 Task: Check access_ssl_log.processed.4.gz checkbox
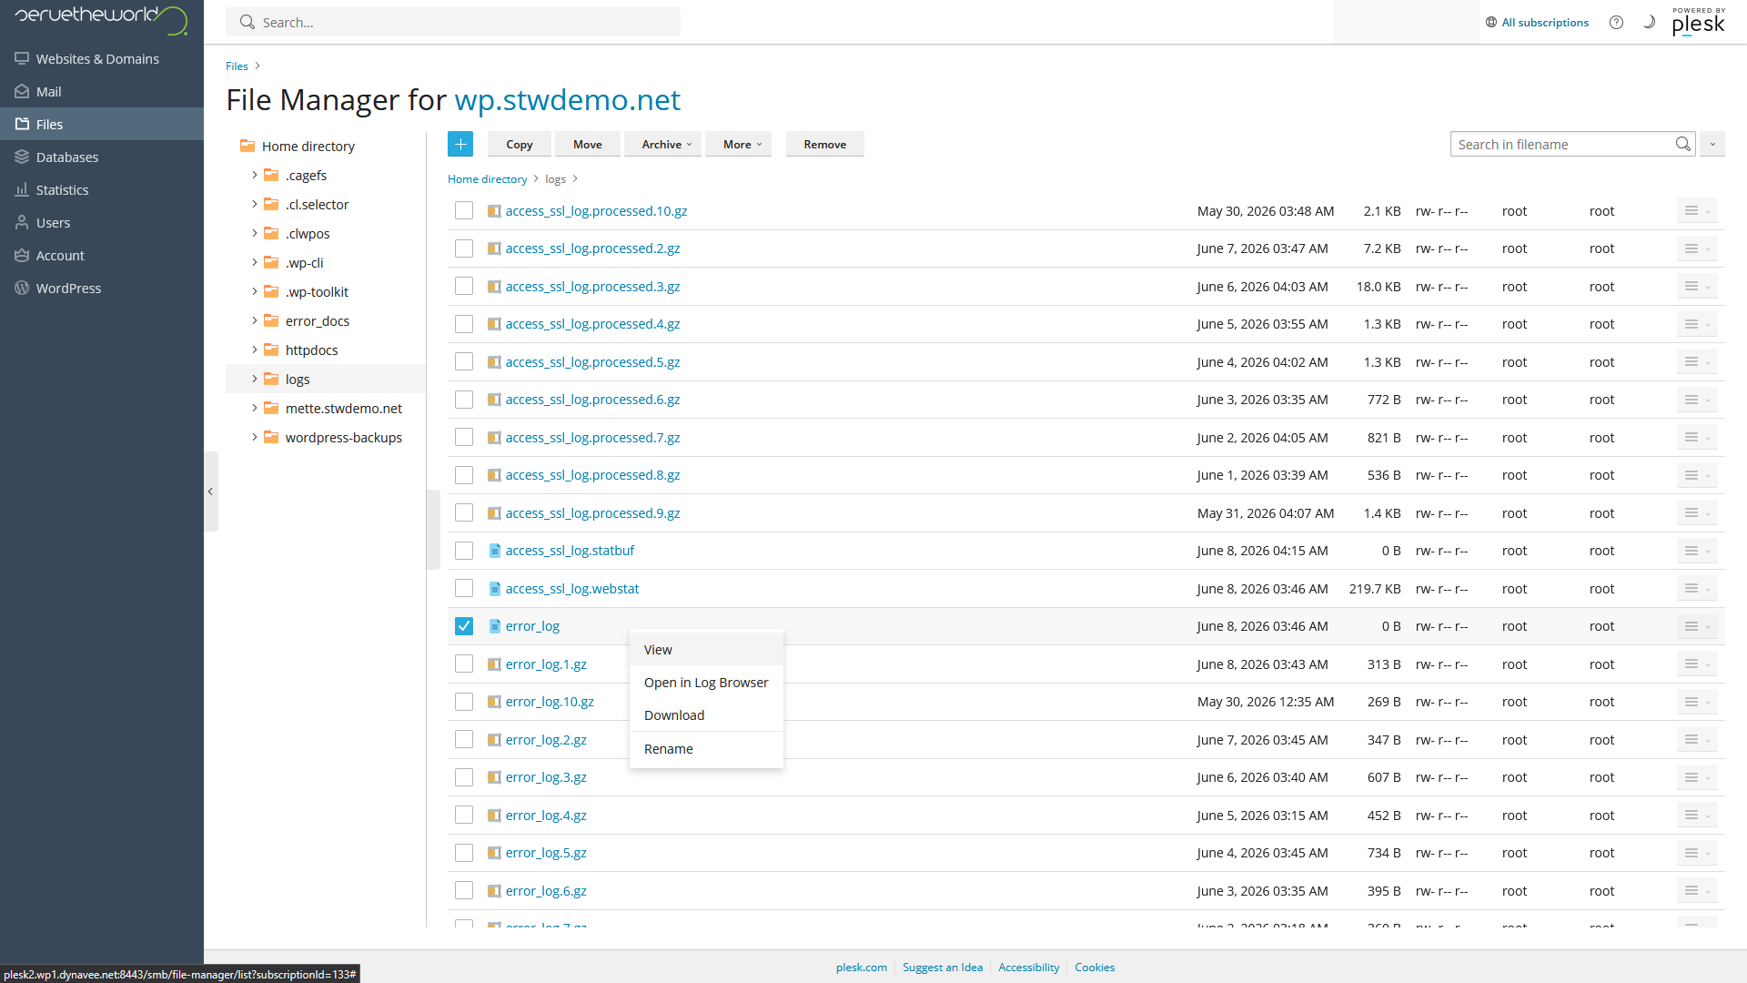[x=464, y=324]
